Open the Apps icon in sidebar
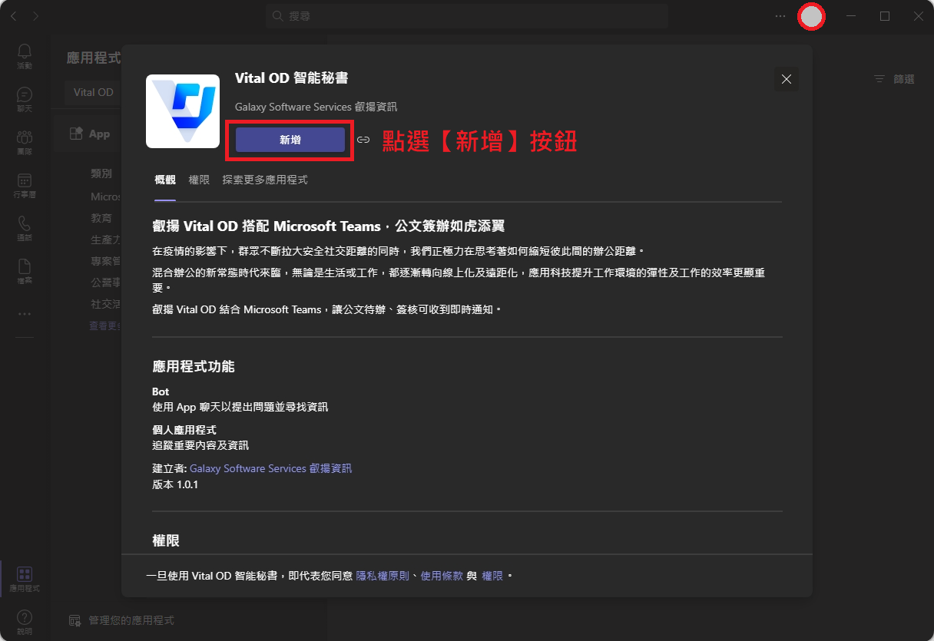The image size is (934, 641). [25, 578]
